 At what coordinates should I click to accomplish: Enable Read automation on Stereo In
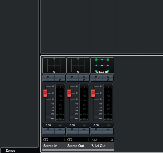(48, 129)
